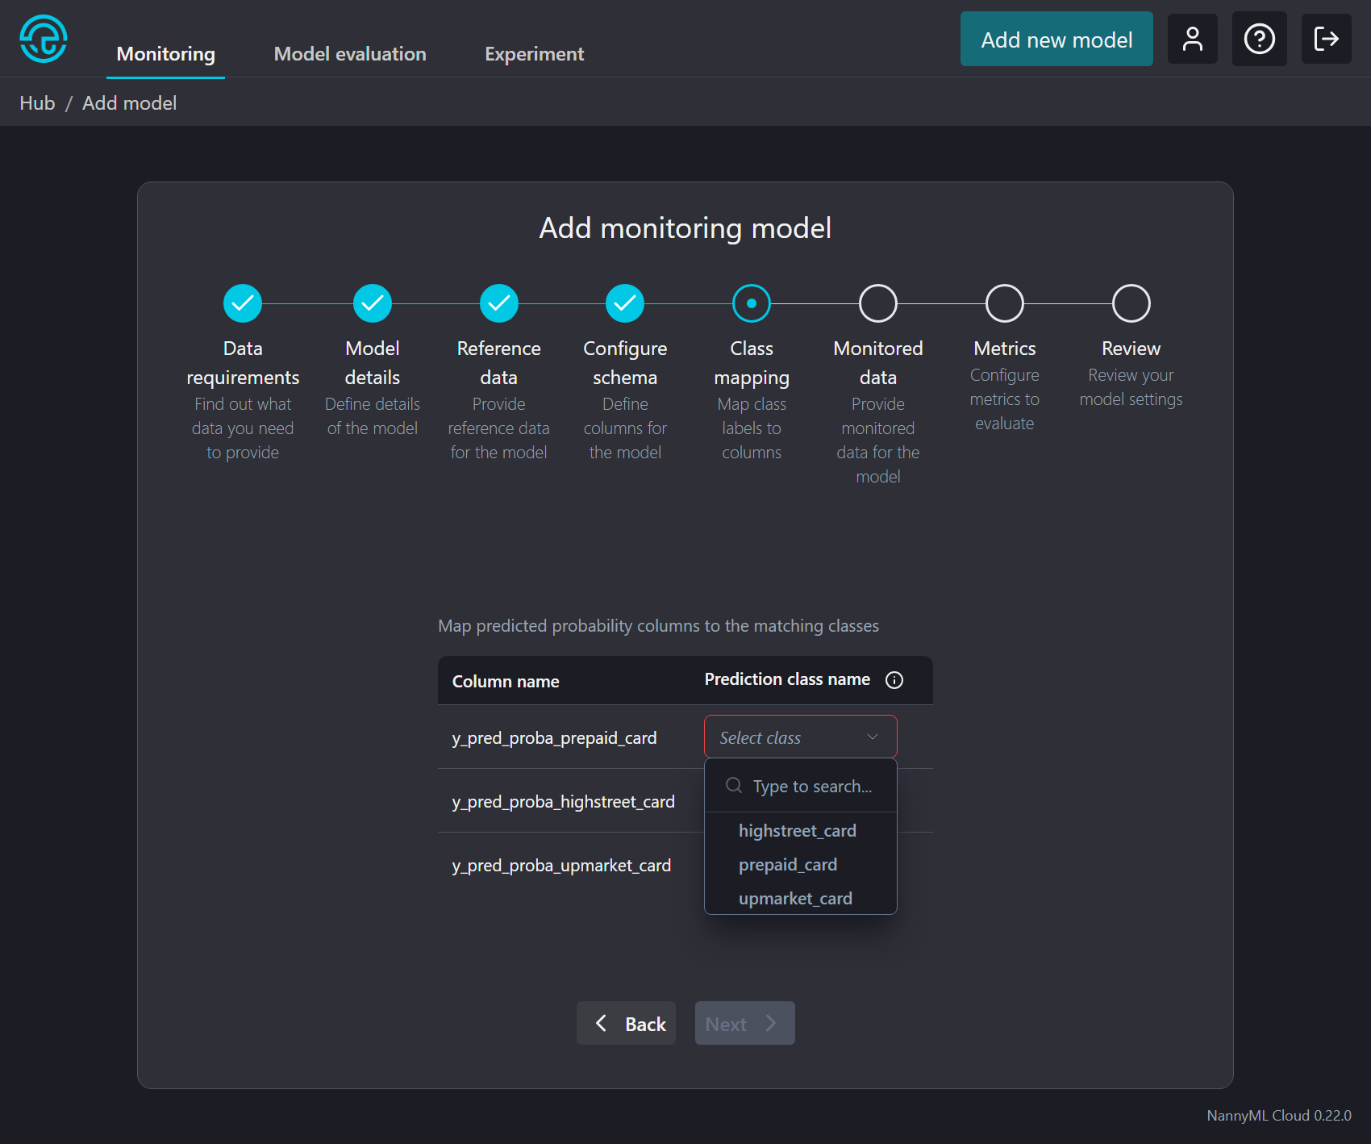Open the user account profile icon

1192,39
